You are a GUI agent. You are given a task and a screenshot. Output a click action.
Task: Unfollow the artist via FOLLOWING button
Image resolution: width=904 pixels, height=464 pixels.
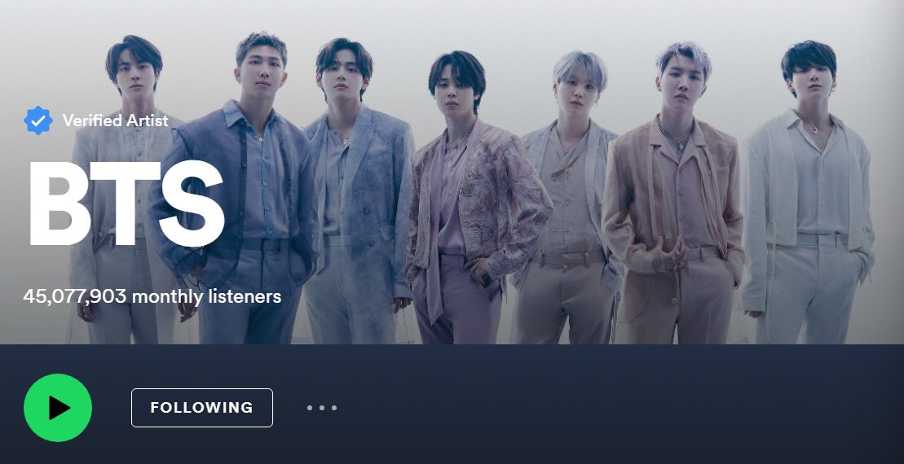point(202,408)
